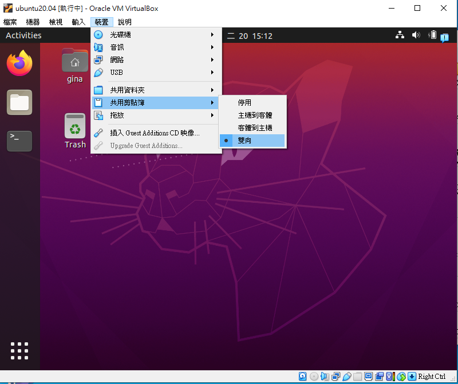Open the 光碟機 optical drive submenu
Viewport: 458px width, 384px height.
[156, 35]
